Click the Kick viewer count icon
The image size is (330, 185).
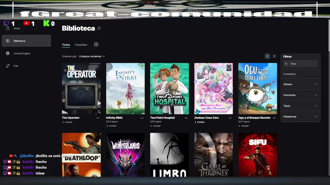pos(46,23)
